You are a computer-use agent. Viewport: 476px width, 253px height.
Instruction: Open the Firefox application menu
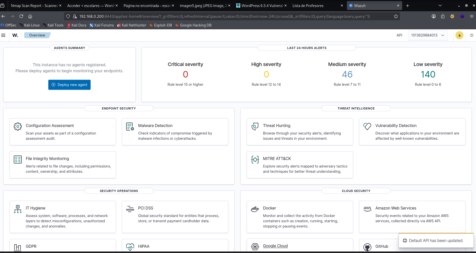[472, 16]
